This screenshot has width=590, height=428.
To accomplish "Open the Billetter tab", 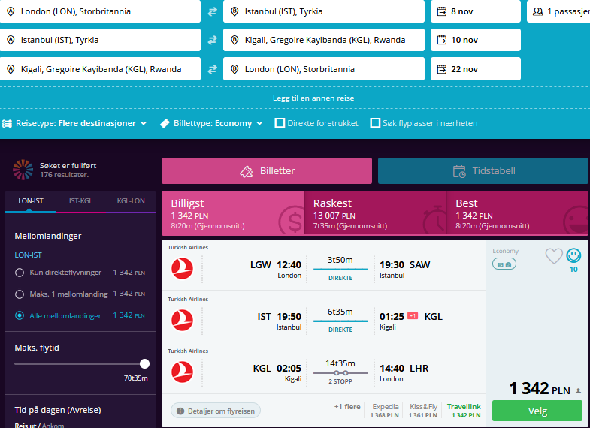I will pyautogui.click(x=267, y=171).
